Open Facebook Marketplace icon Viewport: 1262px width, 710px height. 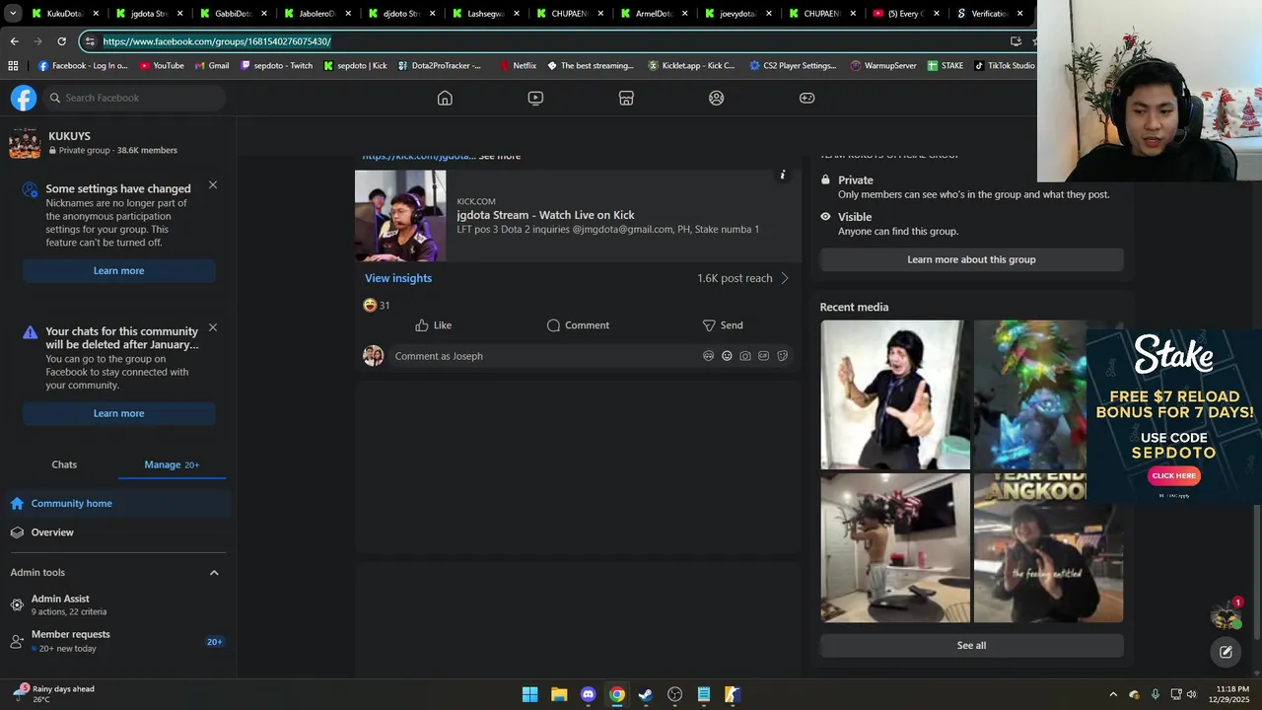626,98
